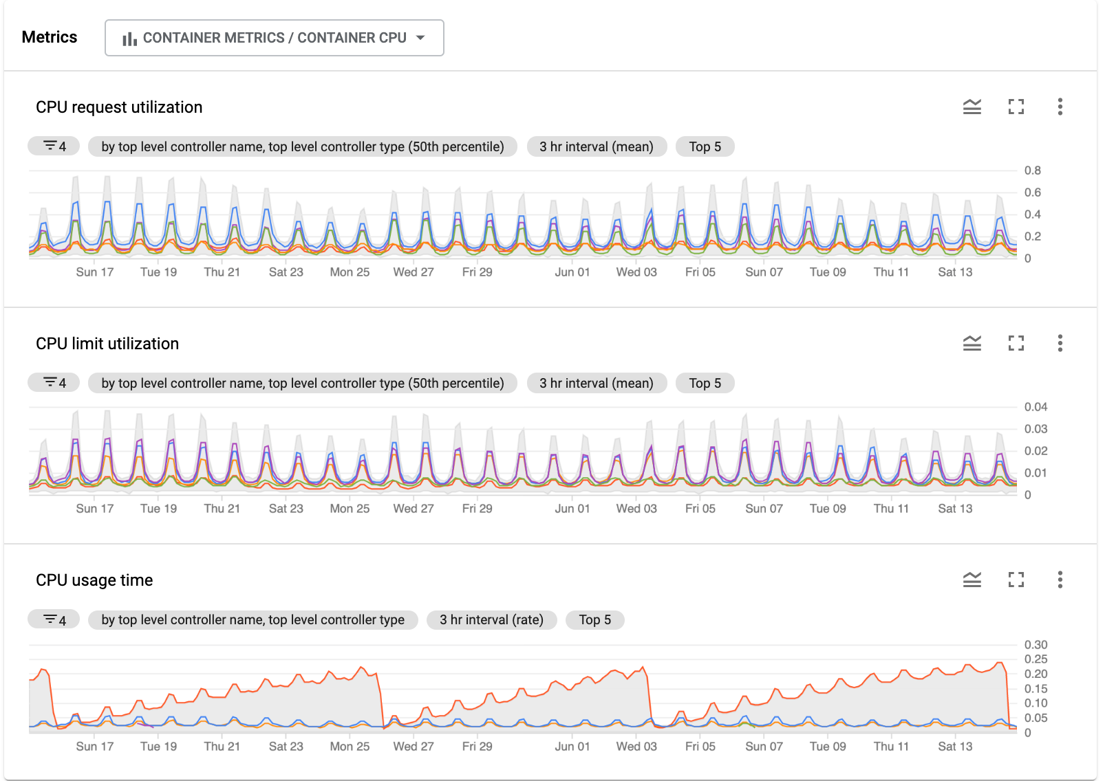Image resolution: width=1105 pixels, height=781 pixels.
Task: Select the 3 hr interval chip on CPU usage time
Action: coord(491,619)
